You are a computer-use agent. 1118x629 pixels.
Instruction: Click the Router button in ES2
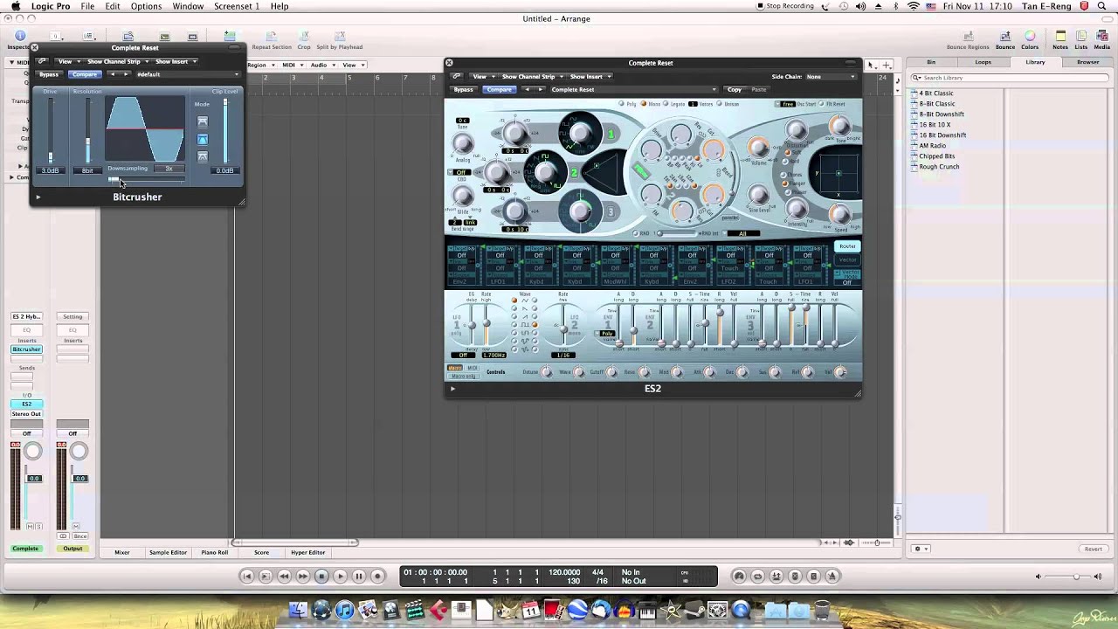pyautogui.click(x=847, y=246)
